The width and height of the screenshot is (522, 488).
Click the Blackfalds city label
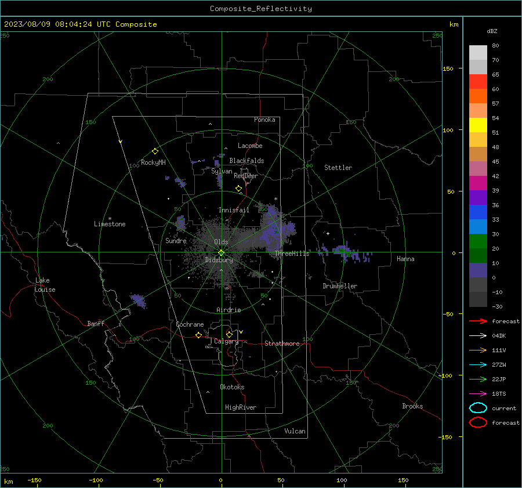coord(246,161)
